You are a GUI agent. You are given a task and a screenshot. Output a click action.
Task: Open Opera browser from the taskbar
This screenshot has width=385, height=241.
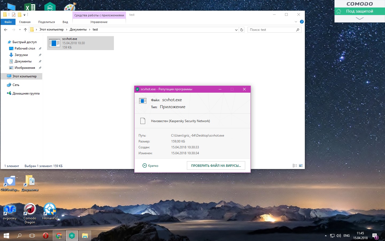click(x=46, y=236)
